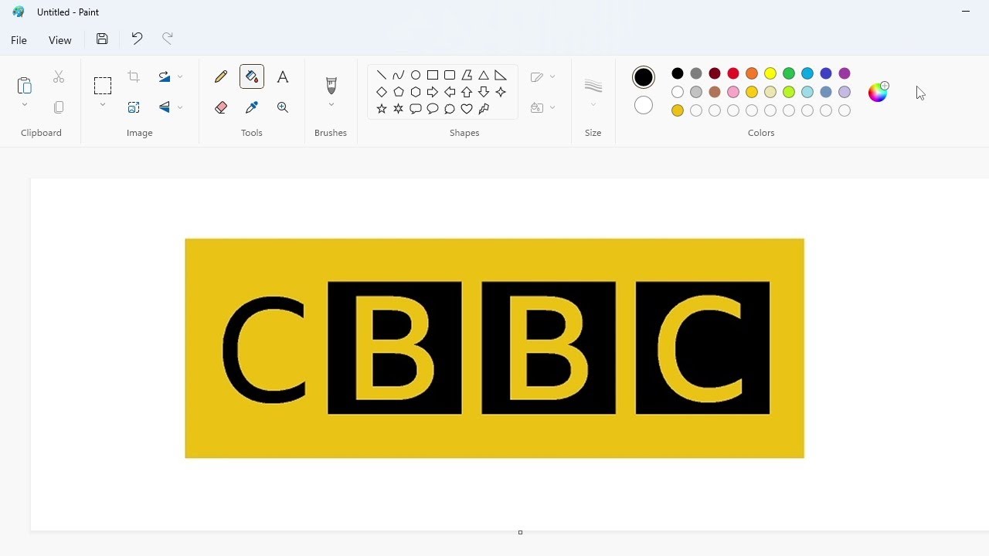Select the Up arrow shape
The image size is (989, 556).
467,92
